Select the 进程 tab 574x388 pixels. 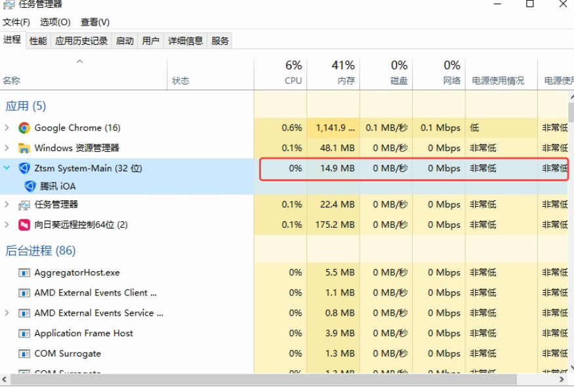pyautogui.click(x=12, y=39)
